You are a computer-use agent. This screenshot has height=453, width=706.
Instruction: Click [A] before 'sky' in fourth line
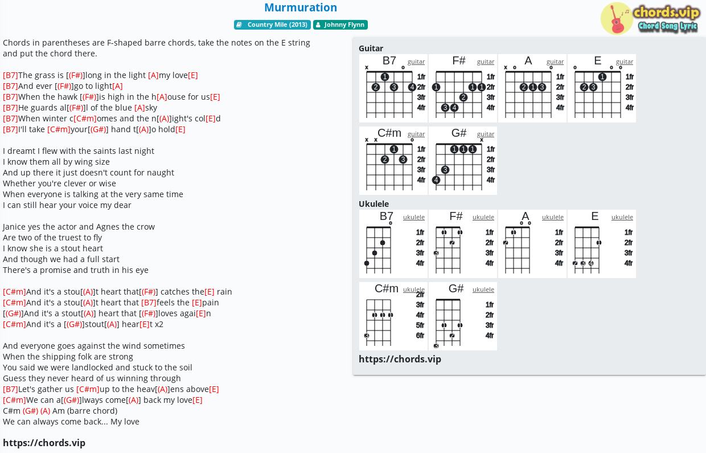(x=139, y=108)
